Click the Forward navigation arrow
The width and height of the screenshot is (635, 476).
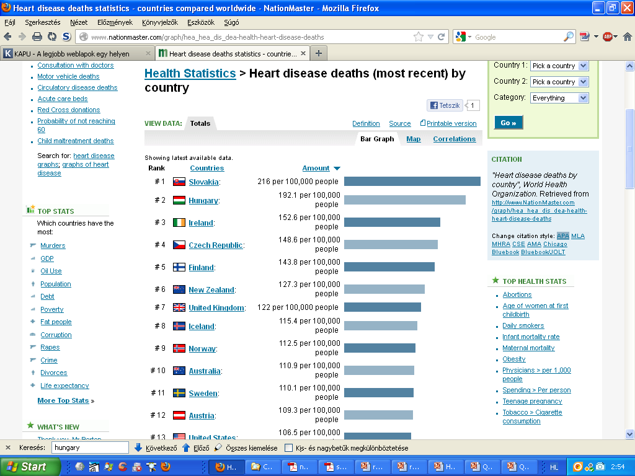pos(22,37)
